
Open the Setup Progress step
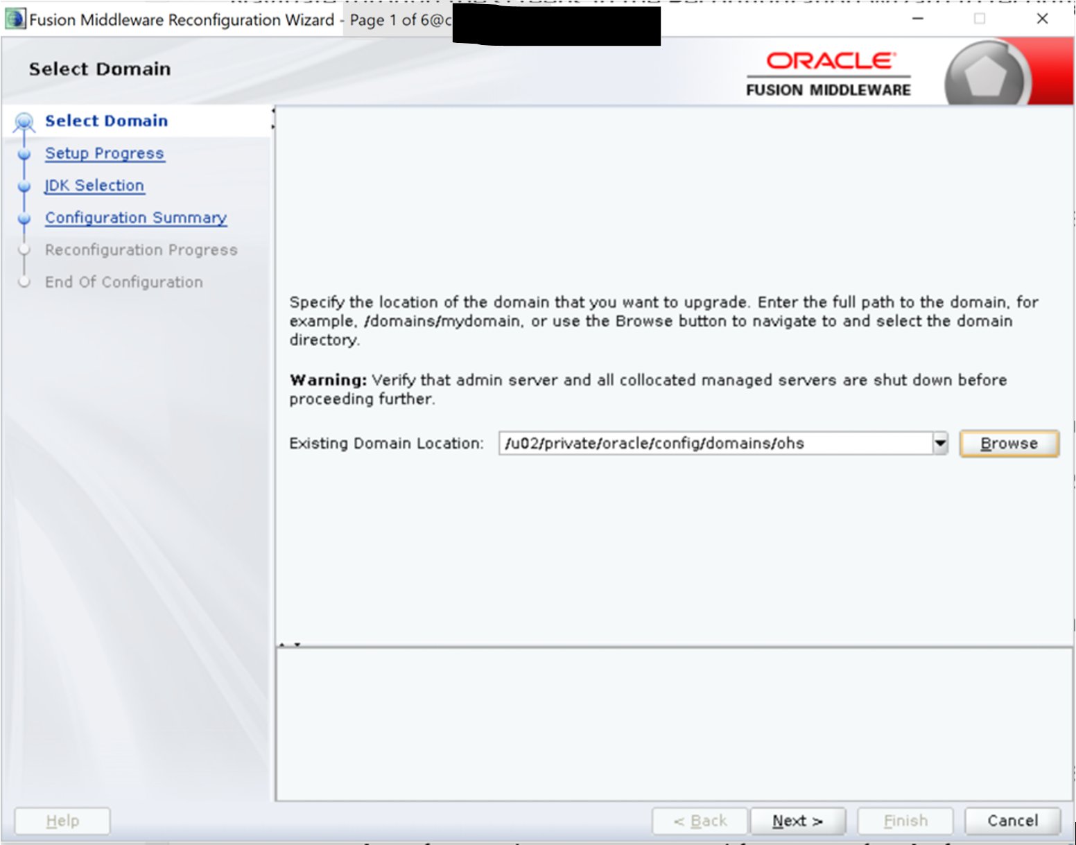pos(105,153)
